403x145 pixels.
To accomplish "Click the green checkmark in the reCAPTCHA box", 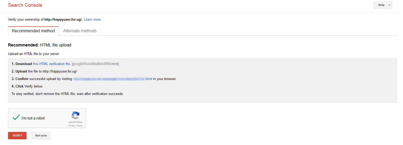I will pos(16,117).
